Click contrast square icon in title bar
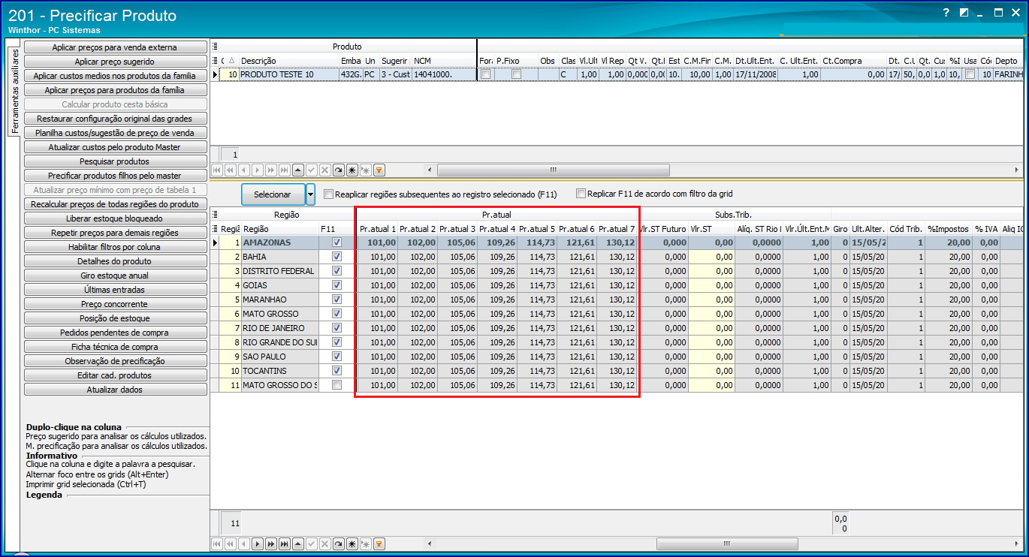 [964, 13]
